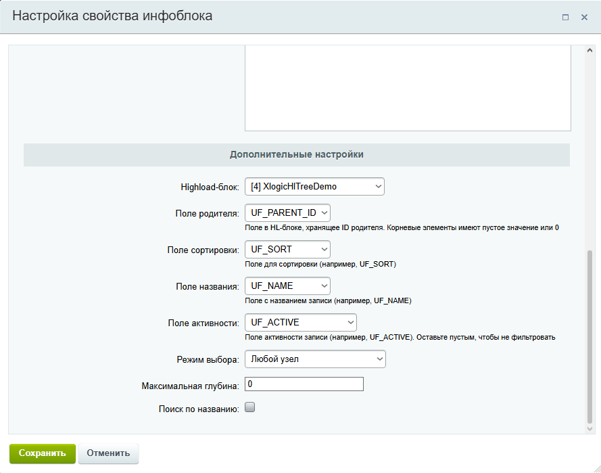Open the Режим выбора dropdown
The image size is (601, 473).
316,359
